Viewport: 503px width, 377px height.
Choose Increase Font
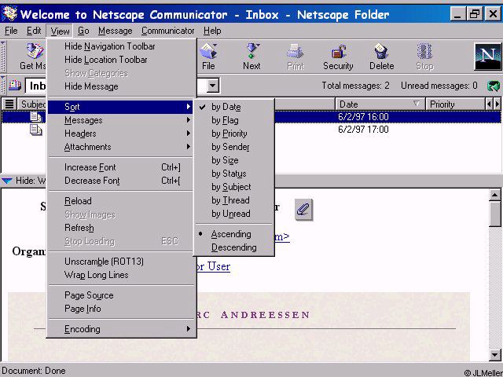[x=120, y=167]
